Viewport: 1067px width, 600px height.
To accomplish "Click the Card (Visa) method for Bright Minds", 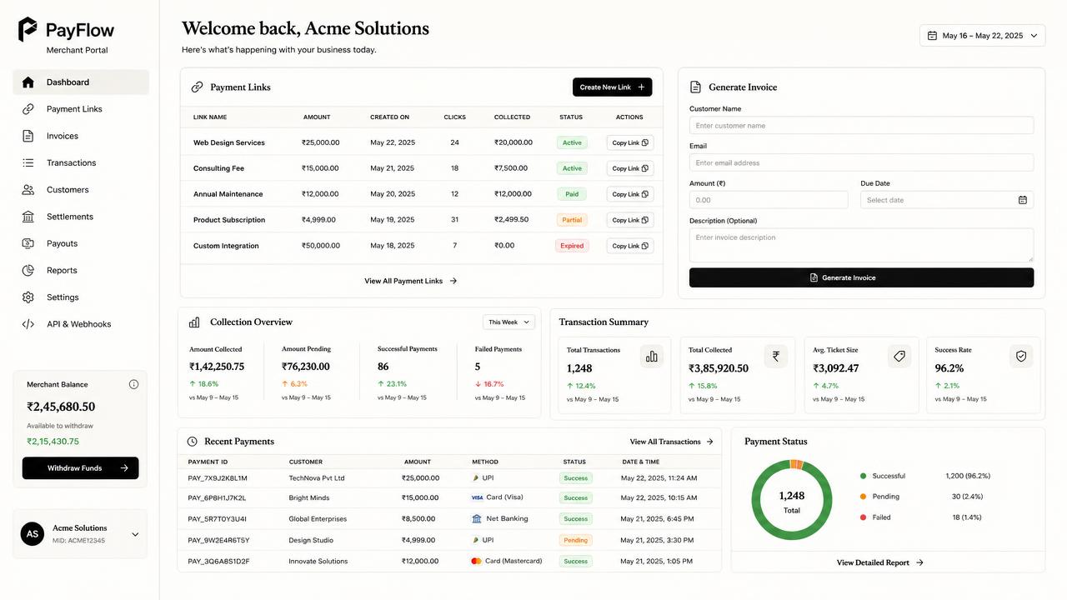I will click(498, 497).
